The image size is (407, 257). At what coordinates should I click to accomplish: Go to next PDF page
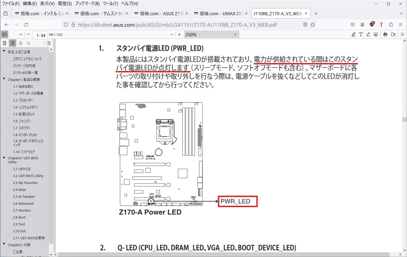click(28, 35)
